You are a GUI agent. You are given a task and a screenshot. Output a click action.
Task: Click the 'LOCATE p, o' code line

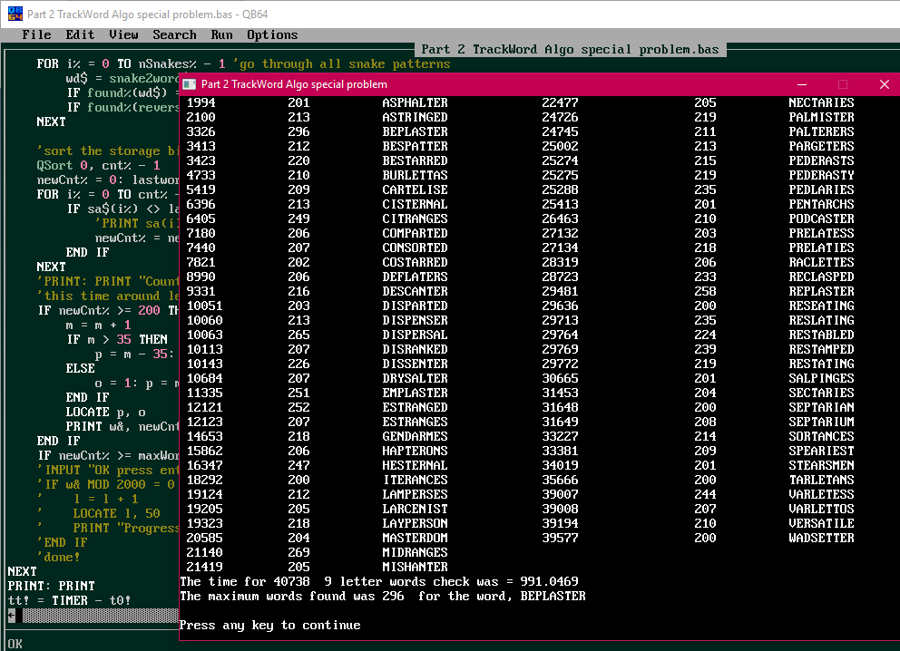point(105,412)
